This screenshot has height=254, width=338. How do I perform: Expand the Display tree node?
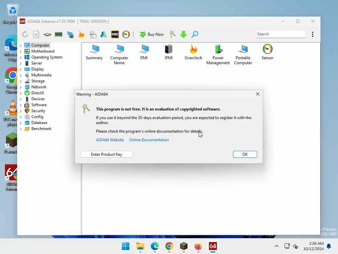pyautogui.click(x=21, y=69)
